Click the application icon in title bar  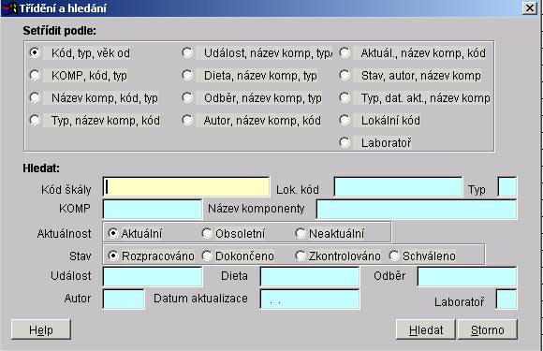(9, 7)
